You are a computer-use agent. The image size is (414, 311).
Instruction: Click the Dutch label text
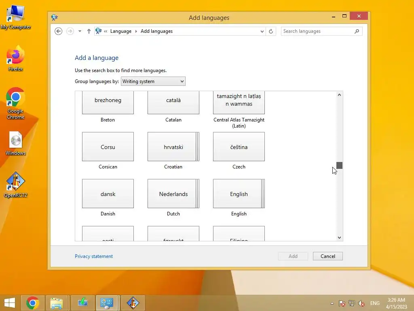[x=173, y=214]
